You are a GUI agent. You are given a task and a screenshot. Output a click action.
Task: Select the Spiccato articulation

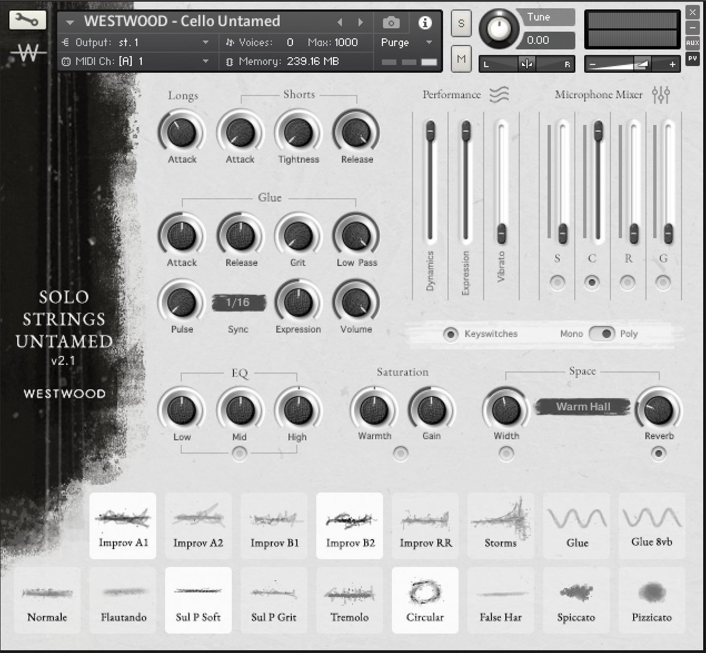click(x=577, y=600)
